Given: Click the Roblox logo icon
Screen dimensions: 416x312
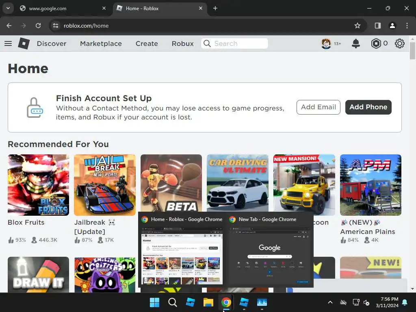Looking at the screenshot, I should click(x=24, y=43).
